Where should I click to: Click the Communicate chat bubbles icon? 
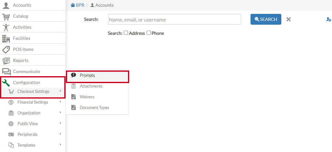tap(6, 71)
